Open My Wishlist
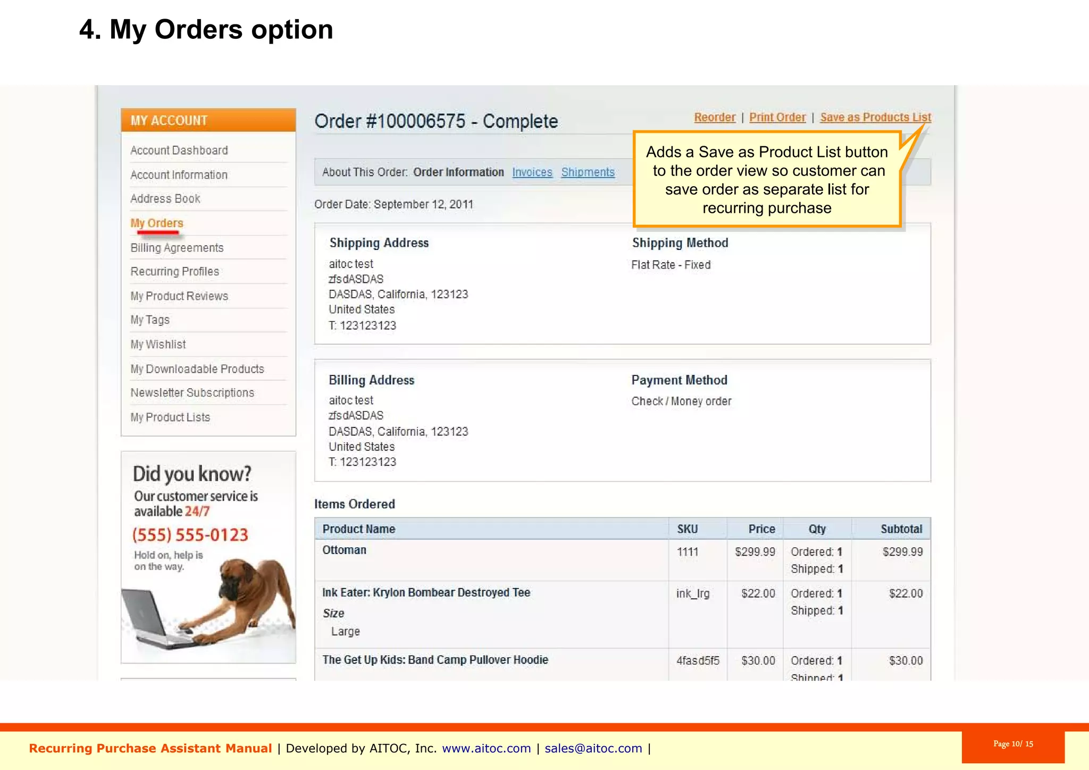Viewport: 1089px width, 770px height. tap(158, 345)
